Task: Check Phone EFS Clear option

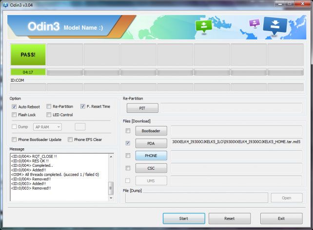Action: pos(70,140)
